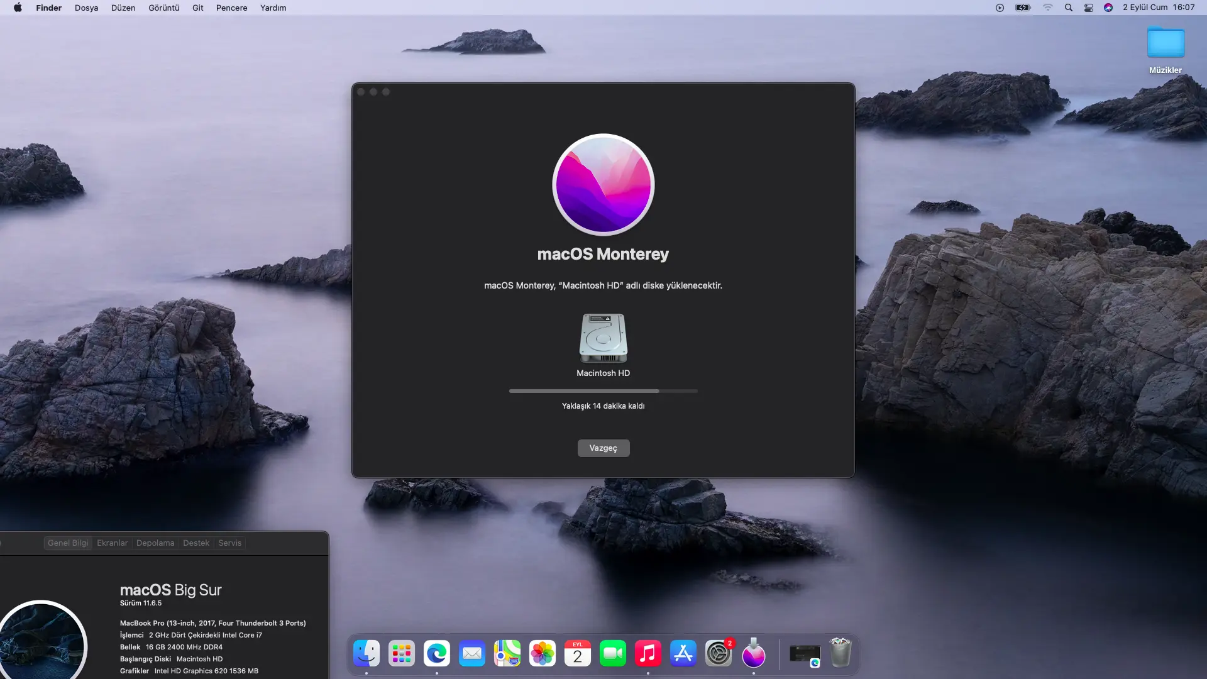The height and width of the screenshot is (679, 1207).
Task: Select the Genel Bilgi tab
Action: click(x=68, y=543)
